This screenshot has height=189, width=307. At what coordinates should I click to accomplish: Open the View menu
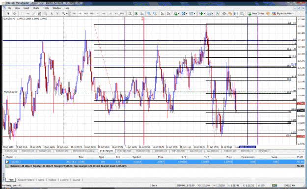(17, 8)
